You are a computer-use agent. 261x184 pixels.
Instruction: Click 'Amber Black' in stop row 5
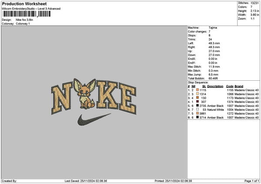click(215, 106)
